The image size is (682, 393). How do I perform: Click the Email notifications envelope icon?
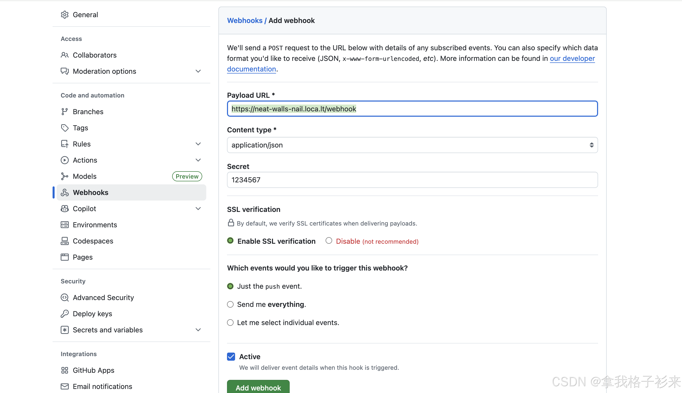click(x=64, y=386)
